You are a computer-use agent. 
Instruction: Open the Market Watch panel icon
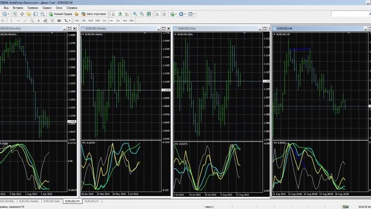(15, 14)
